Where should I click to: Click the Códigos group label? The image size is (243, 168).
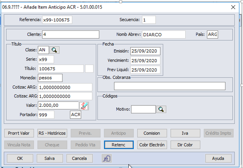point(110,96)
